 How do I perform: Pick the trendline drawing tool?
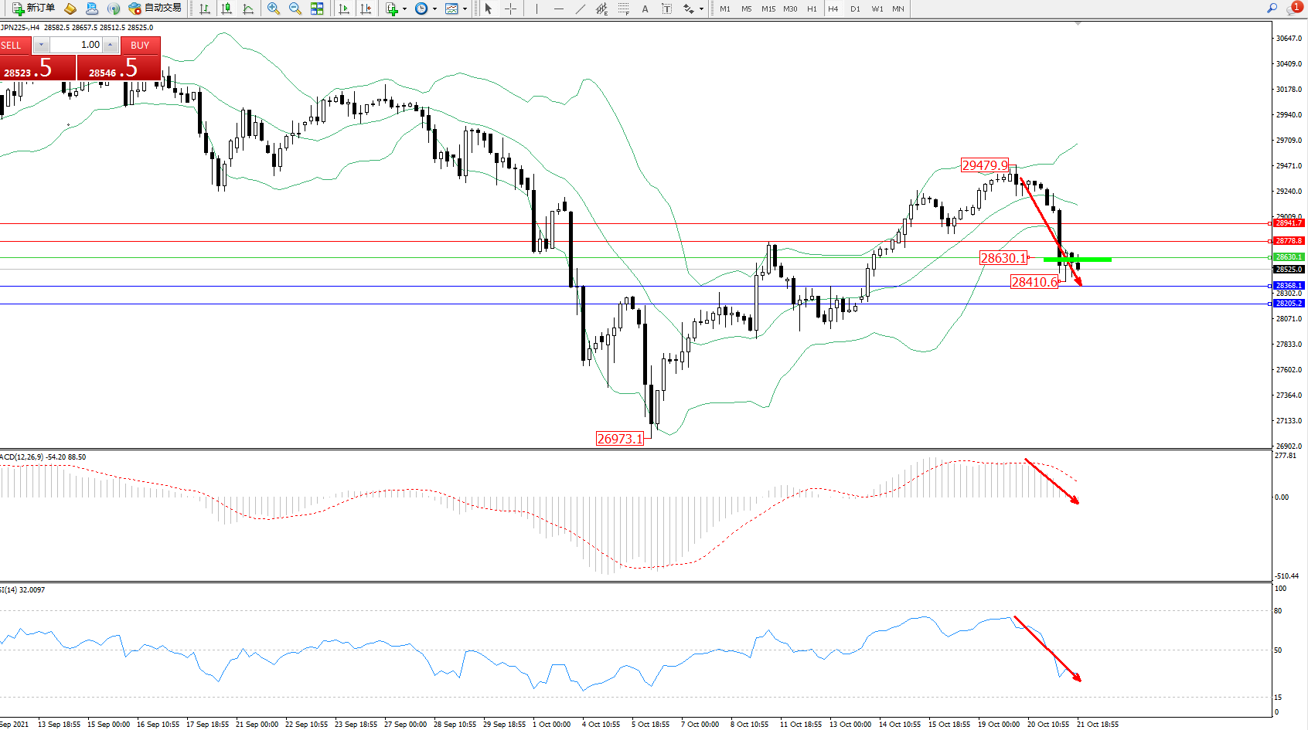[581, 8]
